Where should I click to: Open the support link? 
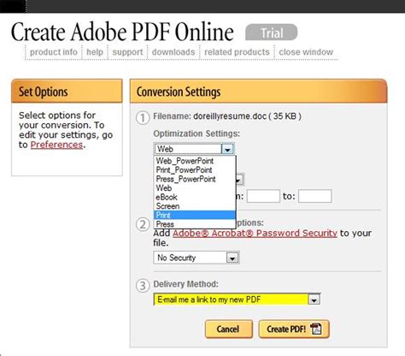click(127, 52)
